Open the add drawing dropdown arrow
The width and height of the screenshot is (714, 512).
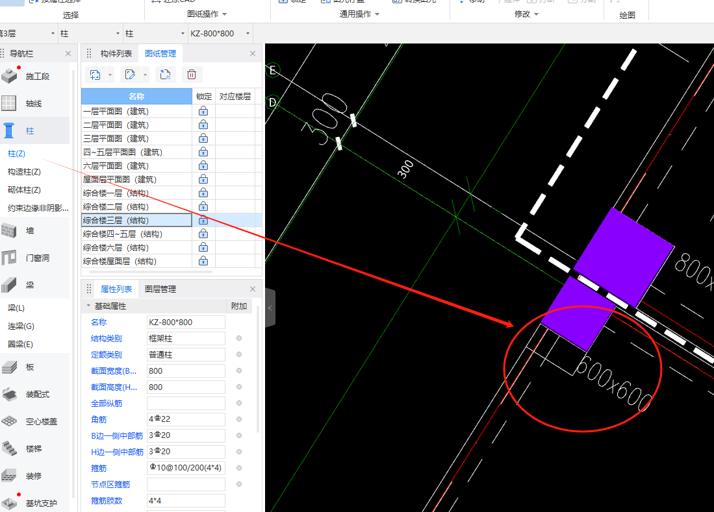click(x=110, y=75)
